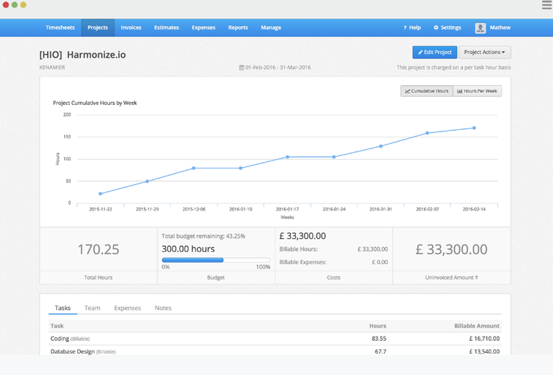Viewport: 553px width, 375px height.
Task: Click the Billable Hours cost label
Action: 299,249
